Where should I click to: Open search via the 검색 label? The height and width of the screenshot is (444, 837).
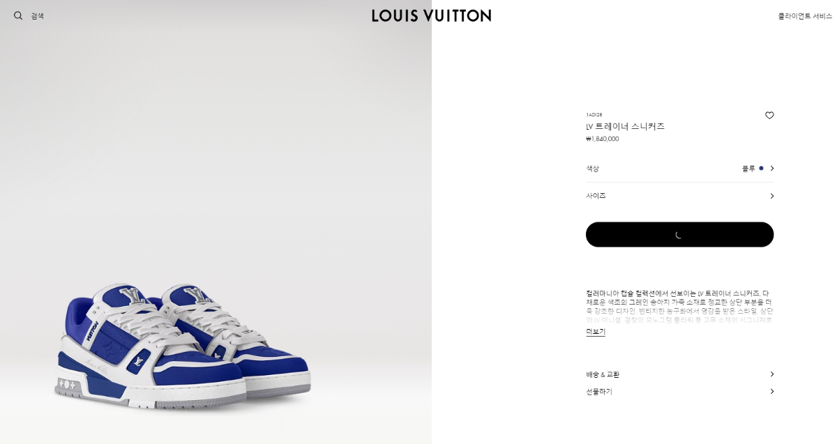pos(37,16)
